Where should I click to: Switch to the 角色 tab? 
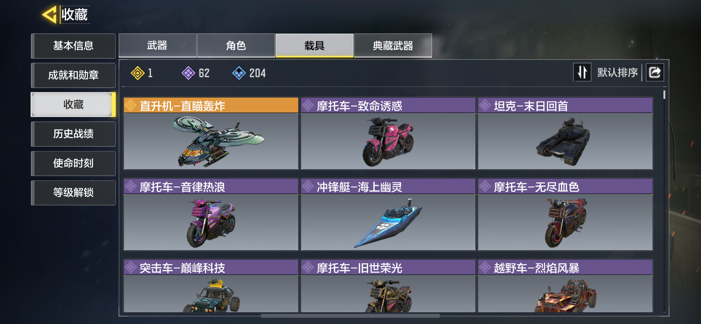(236, 45)
